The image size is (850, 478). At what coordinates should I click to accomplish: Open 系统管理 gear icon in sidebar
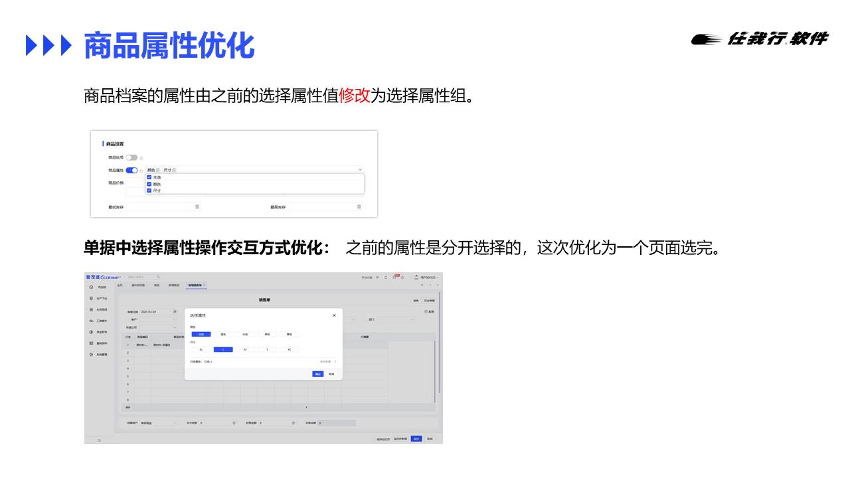point(91,355)
